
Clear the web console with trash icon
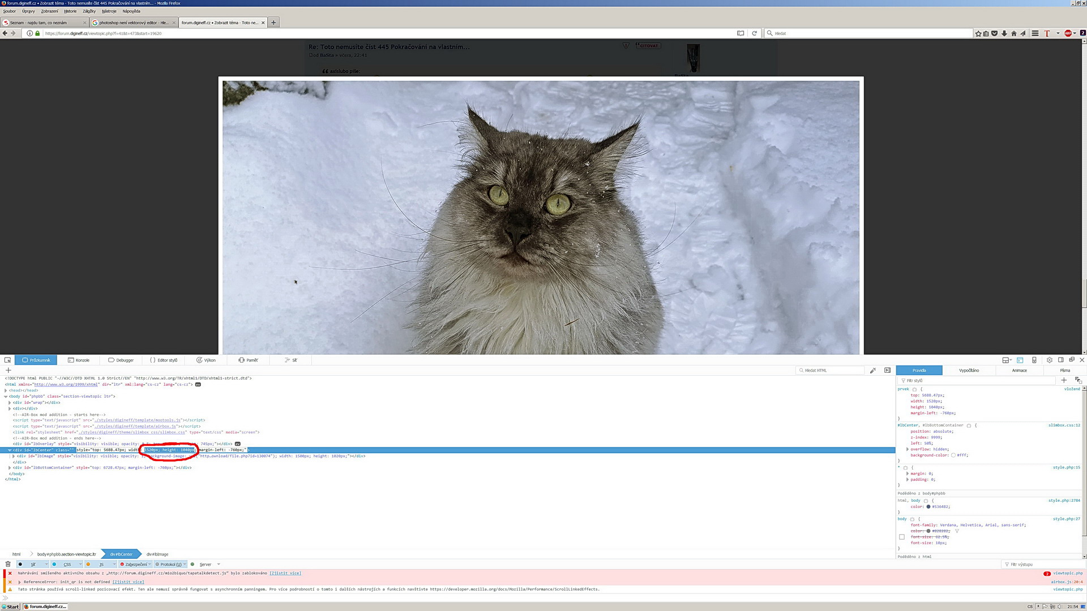tap(8, 564)
